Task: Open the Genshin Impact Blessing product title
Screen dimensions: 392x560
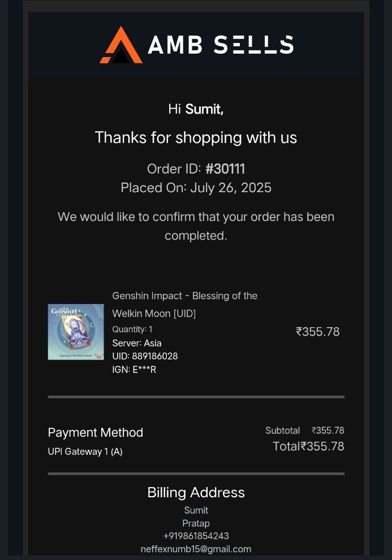Action: pyautogui.click(x=184, y=305)
